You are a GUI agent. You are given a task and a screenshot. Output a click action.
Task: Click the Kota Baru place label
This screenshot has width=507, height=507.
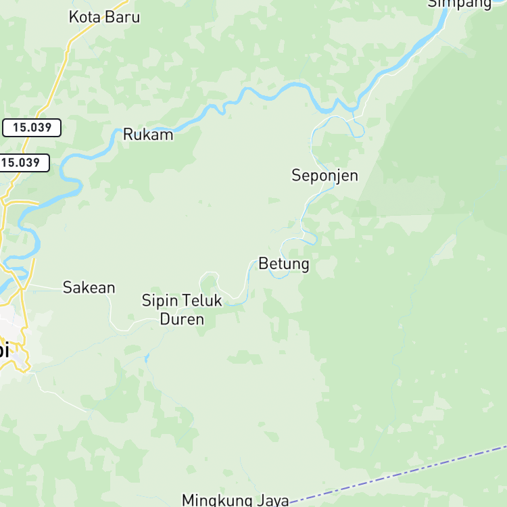[x=104, y=17]
